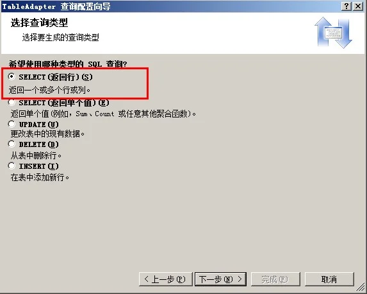
Task: Select the SELECT (返回行) radio circle
Action: [12, 76]
